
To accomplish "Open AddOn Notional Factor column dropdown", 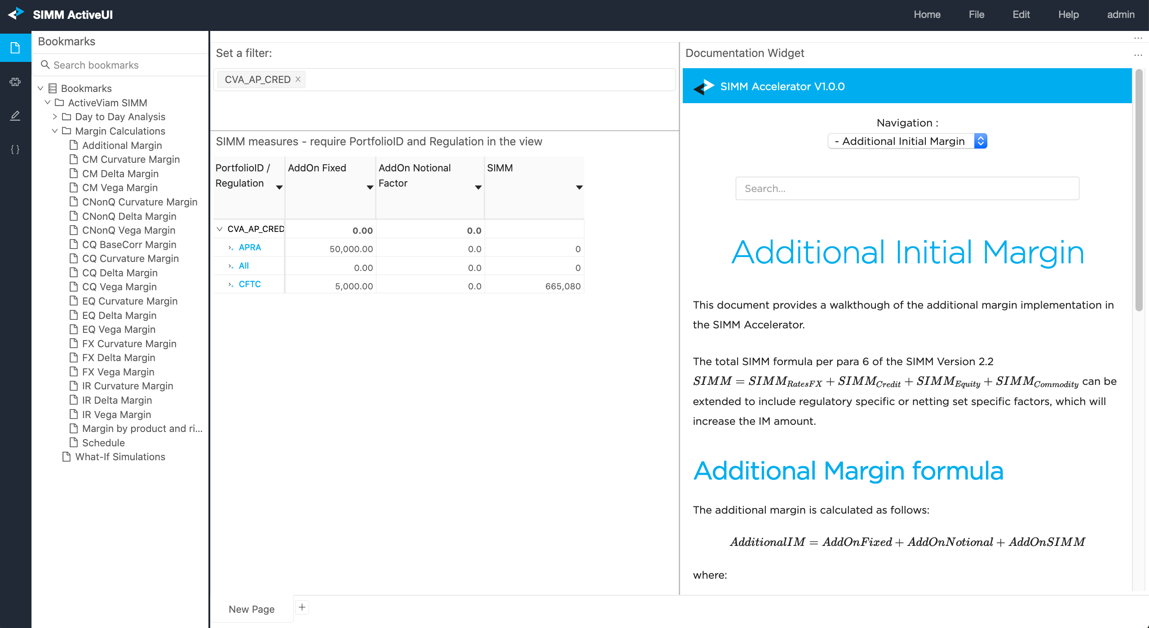I will pos(478,188).
